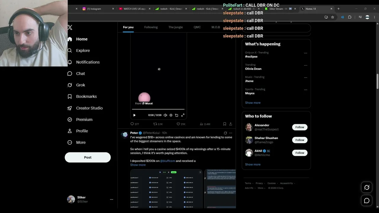Open more options for Moyes trend
The image size is (379, 213).
pyautogui.click(x=306, y=90)
